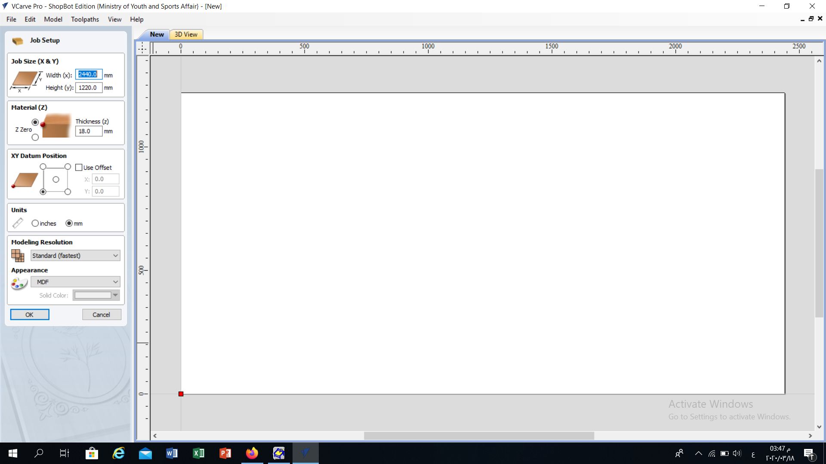Open Microsoft Word from taskbar
Screen dimensions: 826x464
172,453
